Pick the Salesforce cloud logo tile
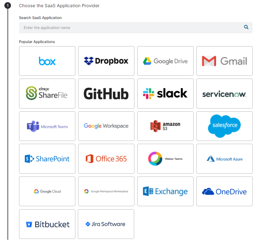 pyautogui.click(x=224, y=126)
